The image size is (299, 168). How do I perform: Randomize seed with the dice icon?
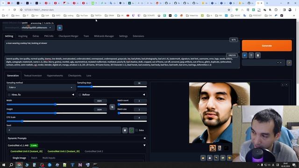[125, 130]
